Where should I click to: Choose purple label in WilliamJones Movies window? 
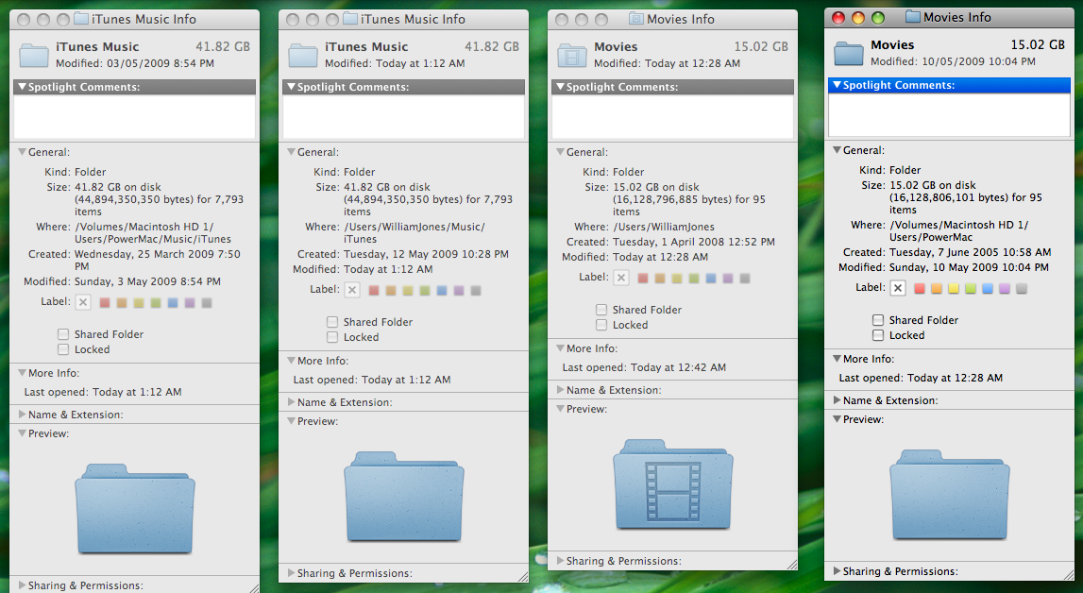pyautogui.click(x=728, y=279)
